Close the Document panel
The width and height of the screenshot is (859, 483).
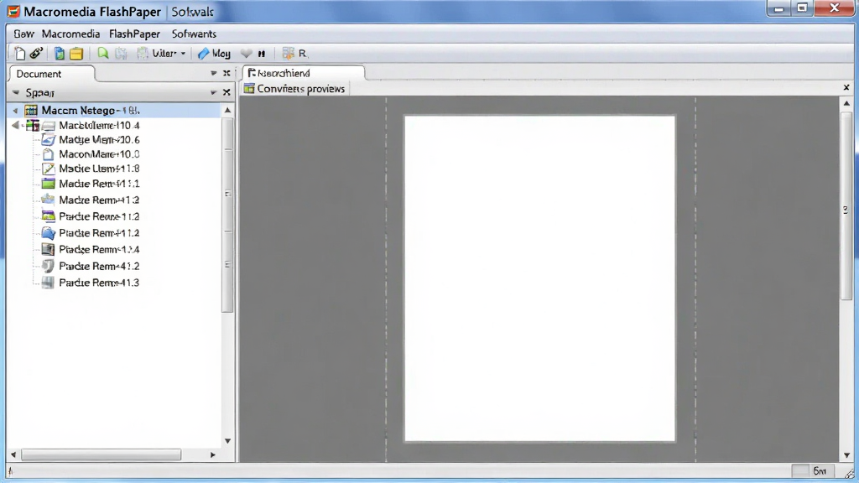(226, 73)
